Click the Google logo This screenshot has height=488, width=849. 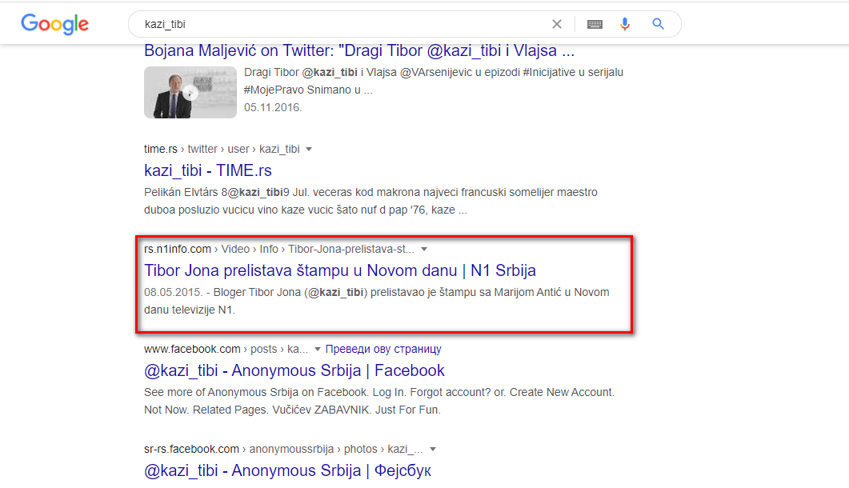pos(54,24)
